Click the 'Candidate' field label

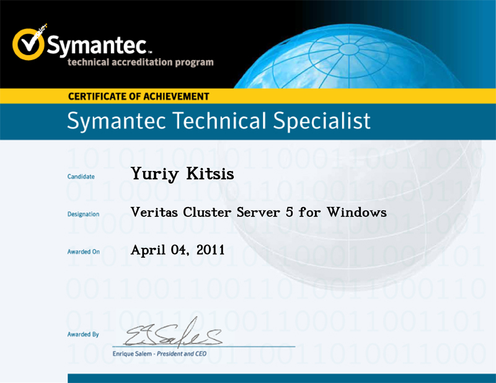[81, 177]
